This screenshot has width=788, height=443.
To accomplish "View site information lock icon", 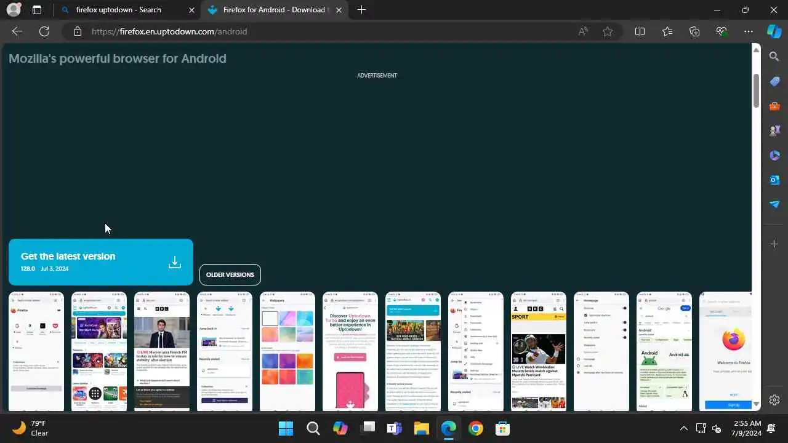I will click(x=78, y=31).
